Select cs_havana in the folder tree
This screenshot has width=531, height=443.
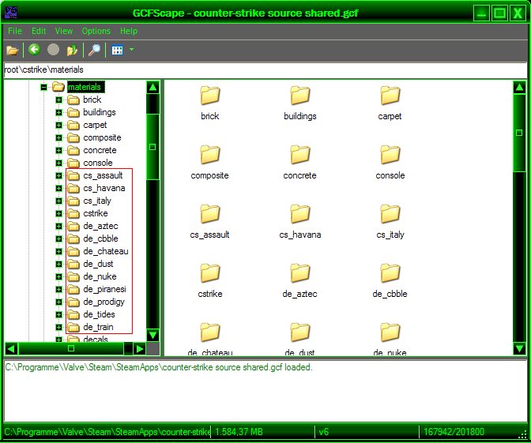point(104,188)
